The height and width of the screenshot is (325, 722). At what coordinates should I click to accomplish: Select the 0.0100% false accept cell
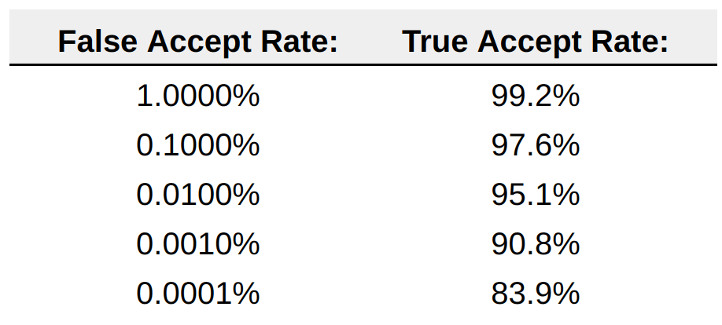(197, 195)
